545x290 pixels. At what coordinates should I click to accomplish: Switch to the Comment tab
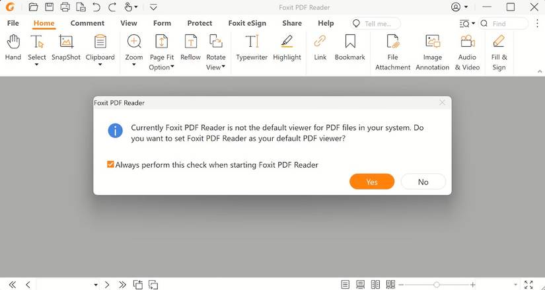point(87,23)
